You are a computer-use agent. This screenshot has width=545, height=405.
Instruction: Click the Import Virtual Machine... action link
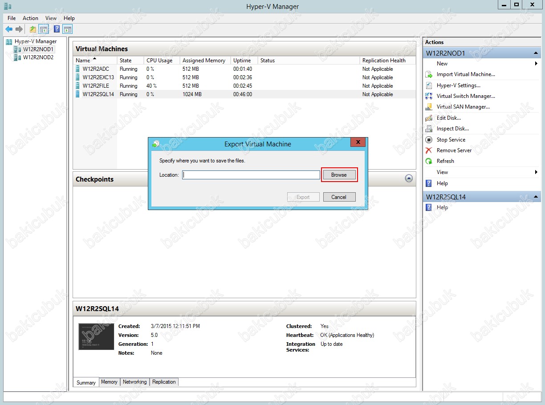click(x=466, y=74)
